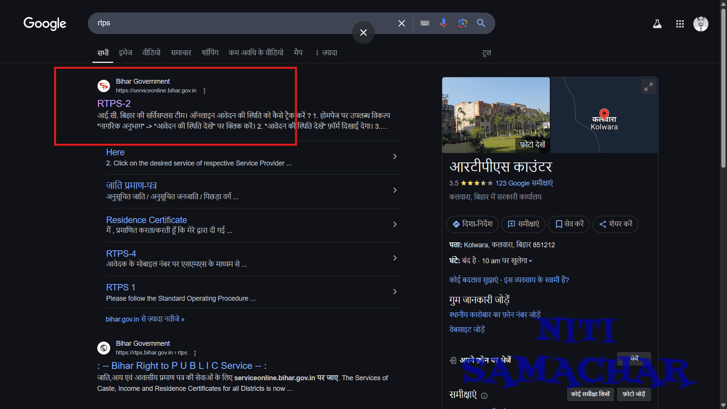Open the Google account profile picture
The width and height of the screenshot is (727, 409).
pyautogui.click(x=701, y=24)
